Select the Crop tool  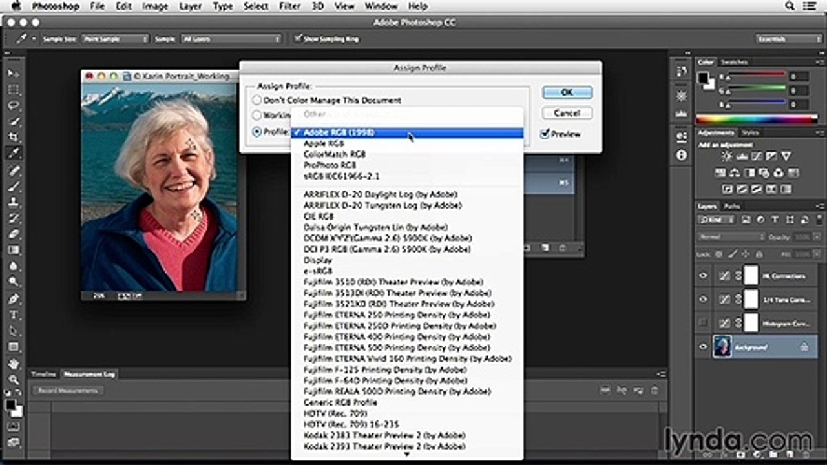[14, 138]
